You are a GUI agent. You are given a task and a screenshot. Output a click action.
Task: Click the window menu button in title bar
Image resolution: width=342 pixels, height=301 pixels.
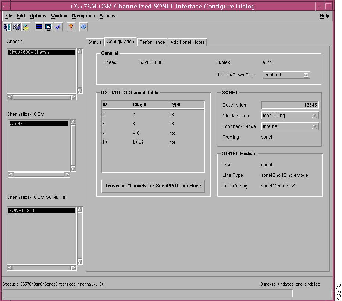(x=7, y=6)
